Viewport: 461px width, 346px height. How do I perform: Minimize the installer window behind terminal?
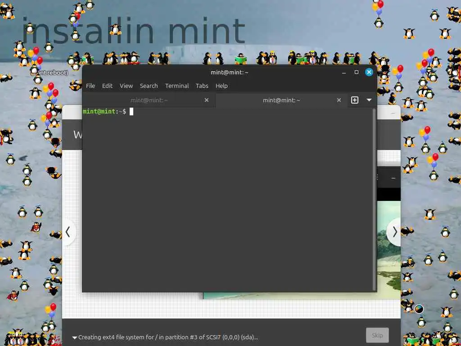click(x=393, y=113)
